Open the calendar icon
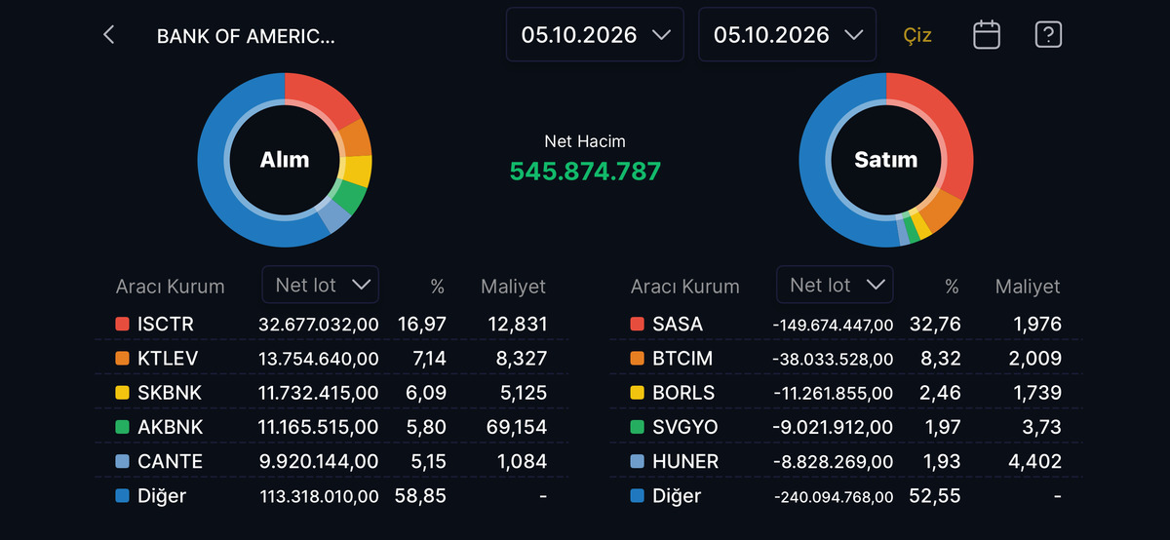Viewport: 1170px width, 540px height. 987,35
